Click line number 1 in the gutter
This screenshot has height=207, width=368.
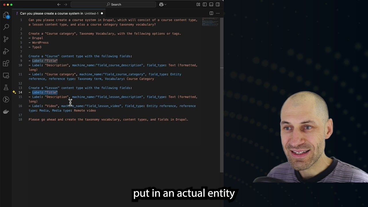tap(21, 20)
